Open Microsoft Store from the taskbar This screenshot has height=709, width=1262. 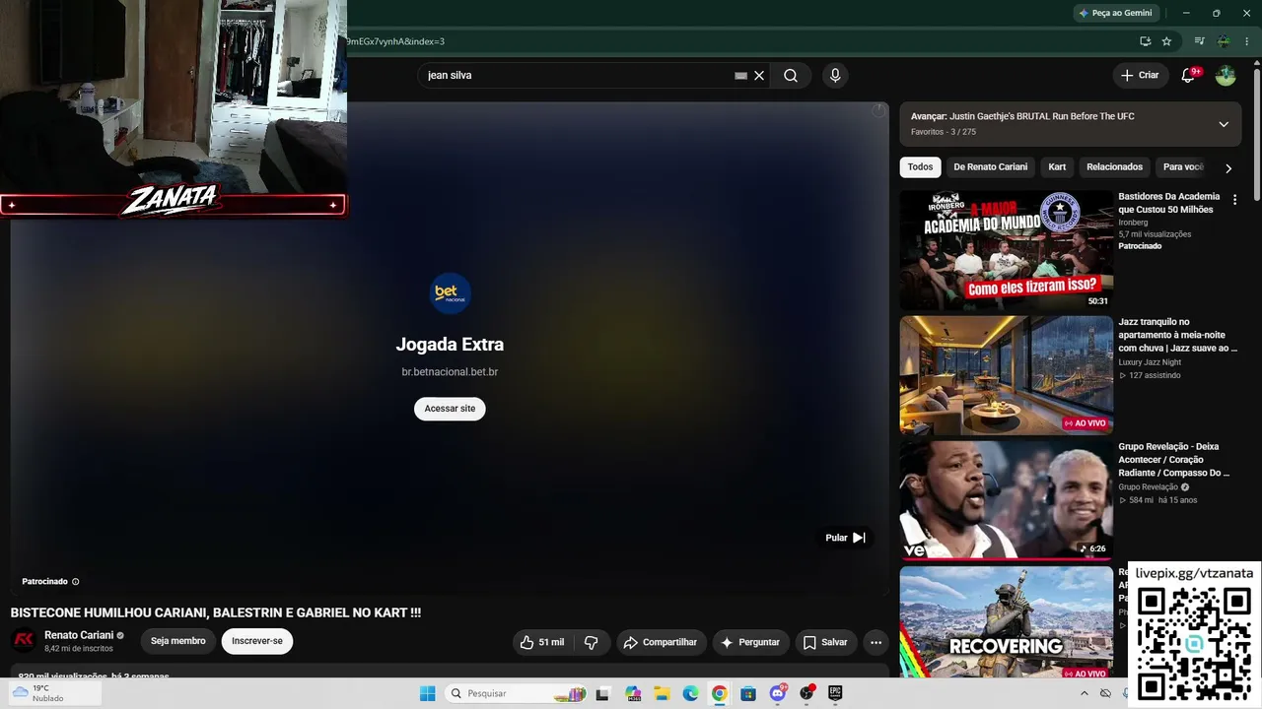coord(748,693)
